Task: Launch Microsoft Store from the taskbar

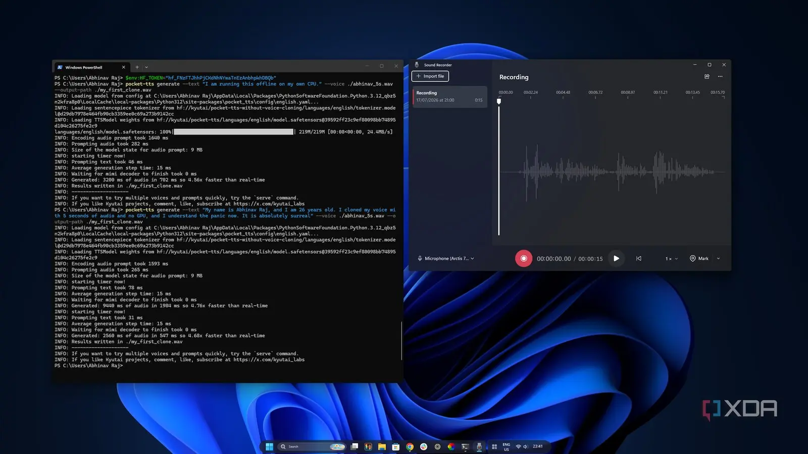Action: point(396,446)
